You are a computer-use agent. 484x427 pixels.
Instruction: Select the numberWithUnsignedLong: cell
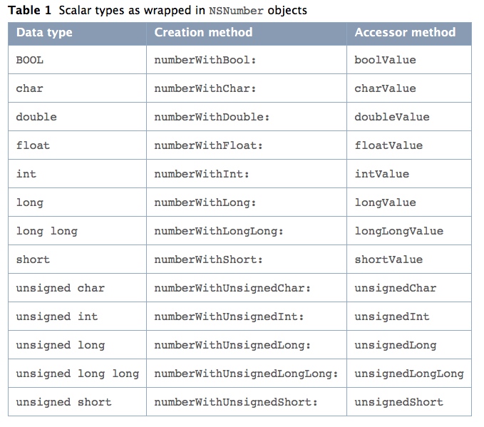point(247,345)
